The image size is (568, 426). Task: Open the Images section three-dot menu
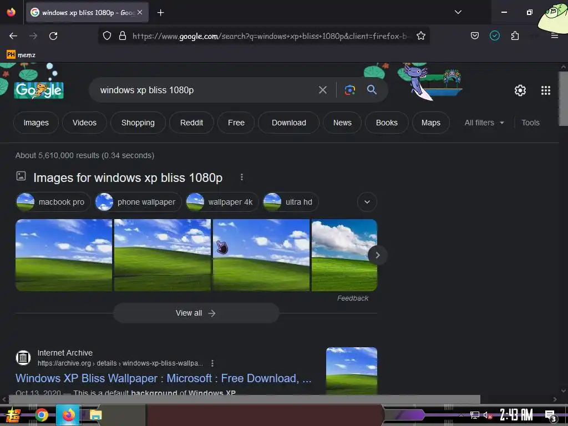(x=242, y=177)
